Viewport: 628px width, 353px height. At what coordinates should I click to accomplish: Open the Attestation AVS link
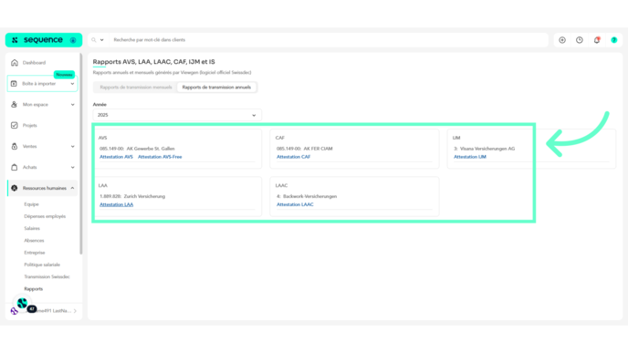(x=116, y=157)
